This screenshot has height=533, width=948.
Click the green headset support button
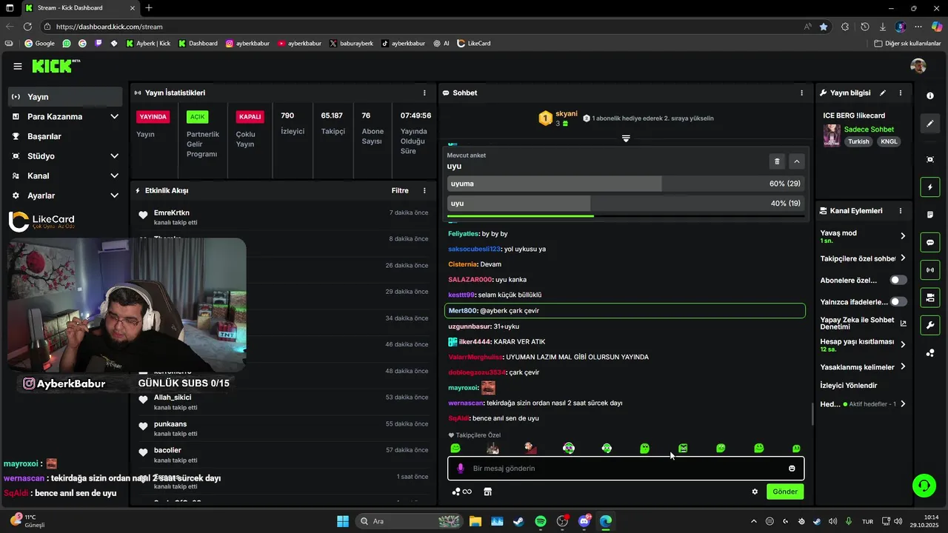point(924,486)
